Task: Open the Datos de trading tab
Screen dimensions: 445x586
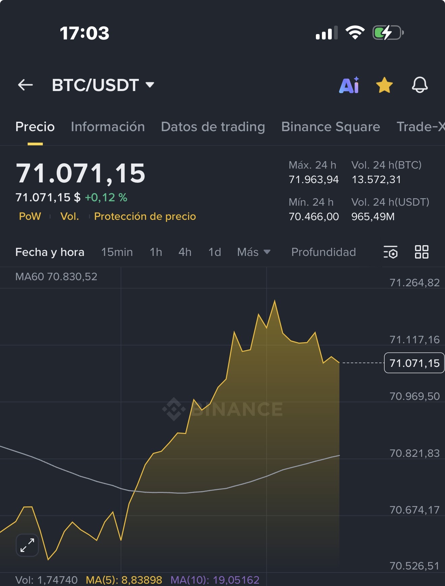Action: click(x=213, y=127)
